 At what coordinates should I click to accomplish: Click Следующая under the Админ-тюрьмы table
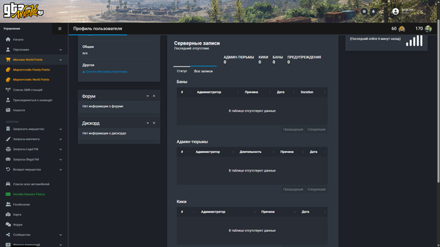coord(316,189)
